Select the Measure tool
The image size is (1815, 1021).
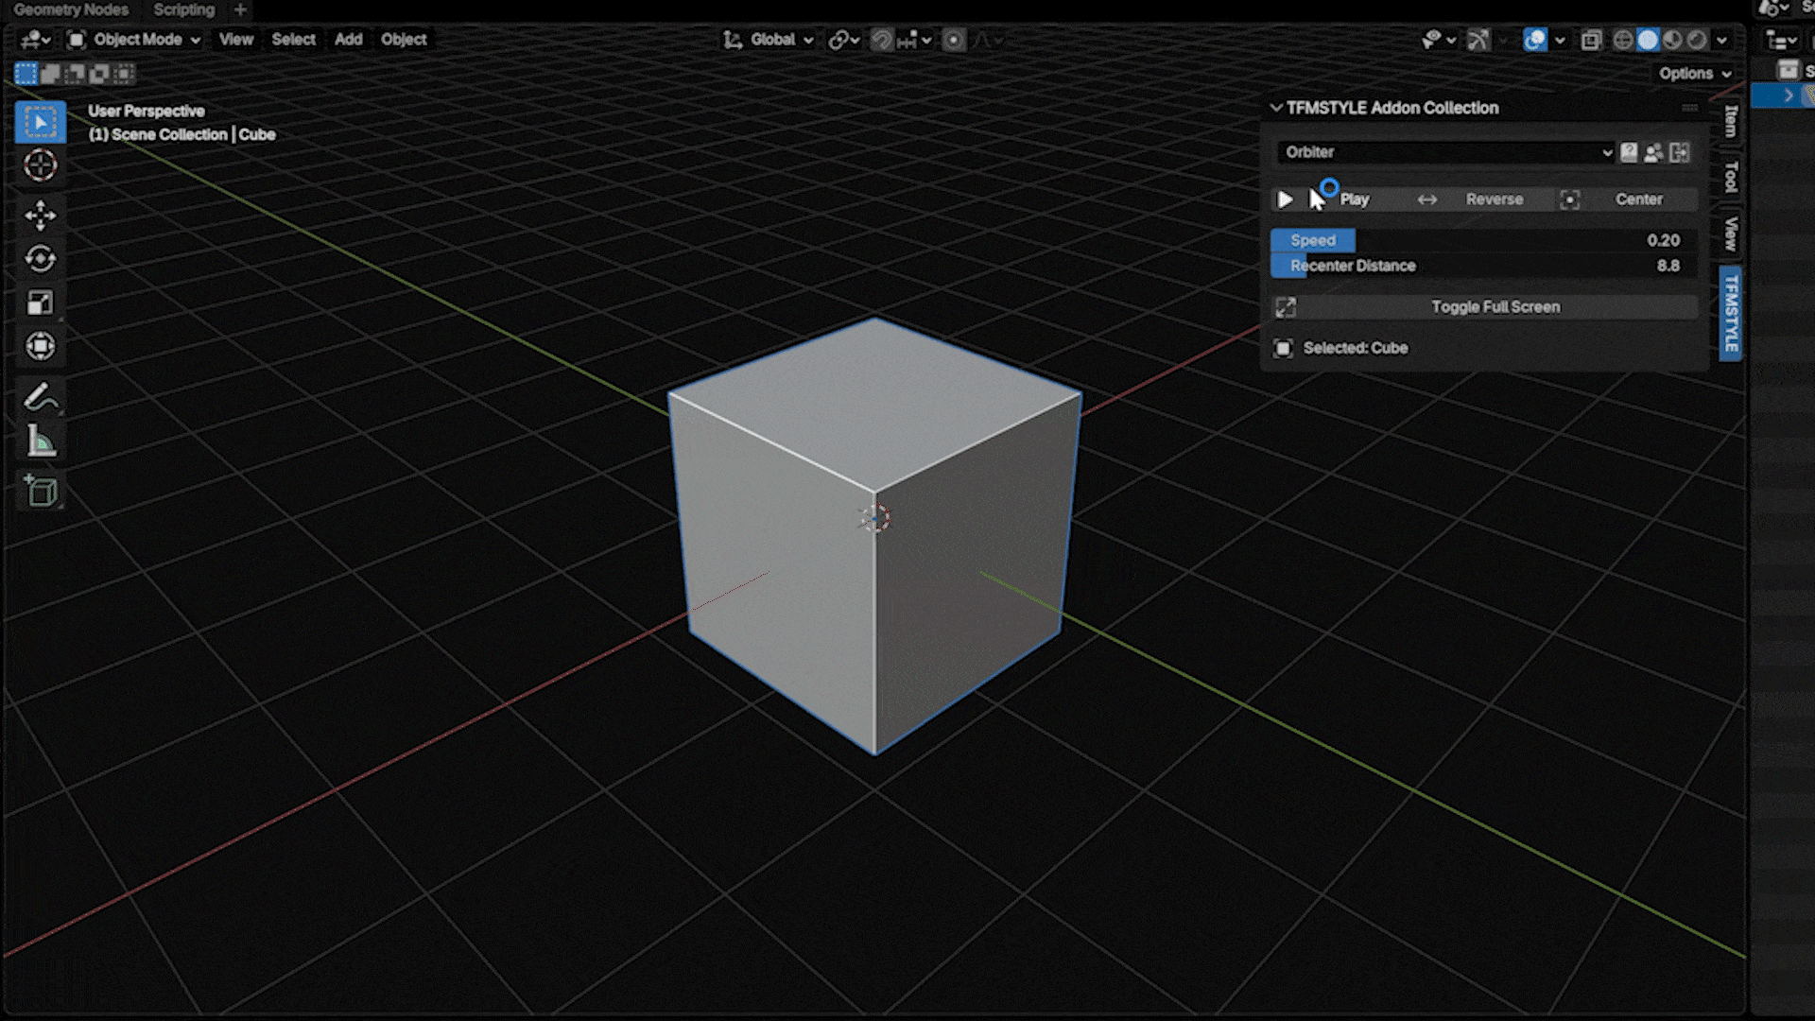tap(40, 441)
